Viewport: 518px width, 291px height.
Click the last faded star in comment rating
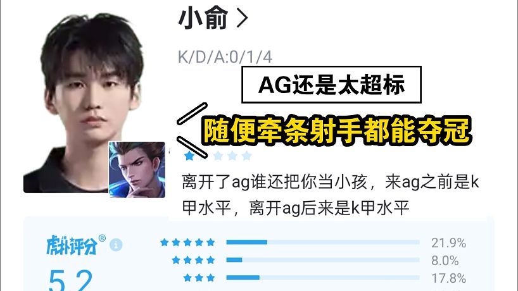point(247,156)
